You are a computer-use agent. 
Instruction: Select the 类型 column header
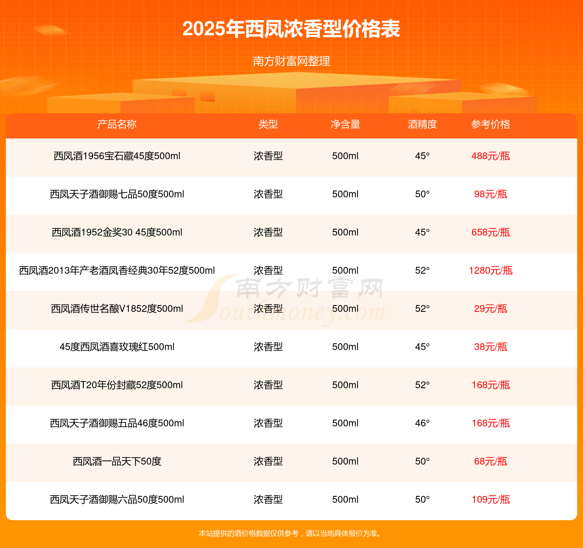(x=268, y=124)
